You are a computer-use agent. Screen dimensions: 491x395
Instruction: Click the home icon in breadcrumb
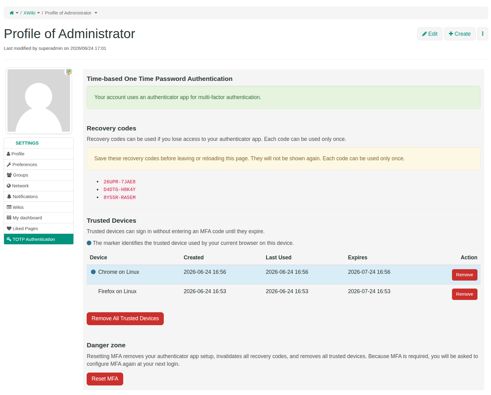tap(12, 13)
